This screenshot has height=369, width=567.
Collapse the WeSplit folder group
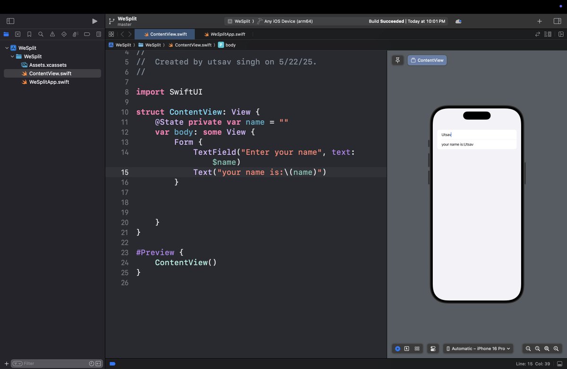point(13,56)
